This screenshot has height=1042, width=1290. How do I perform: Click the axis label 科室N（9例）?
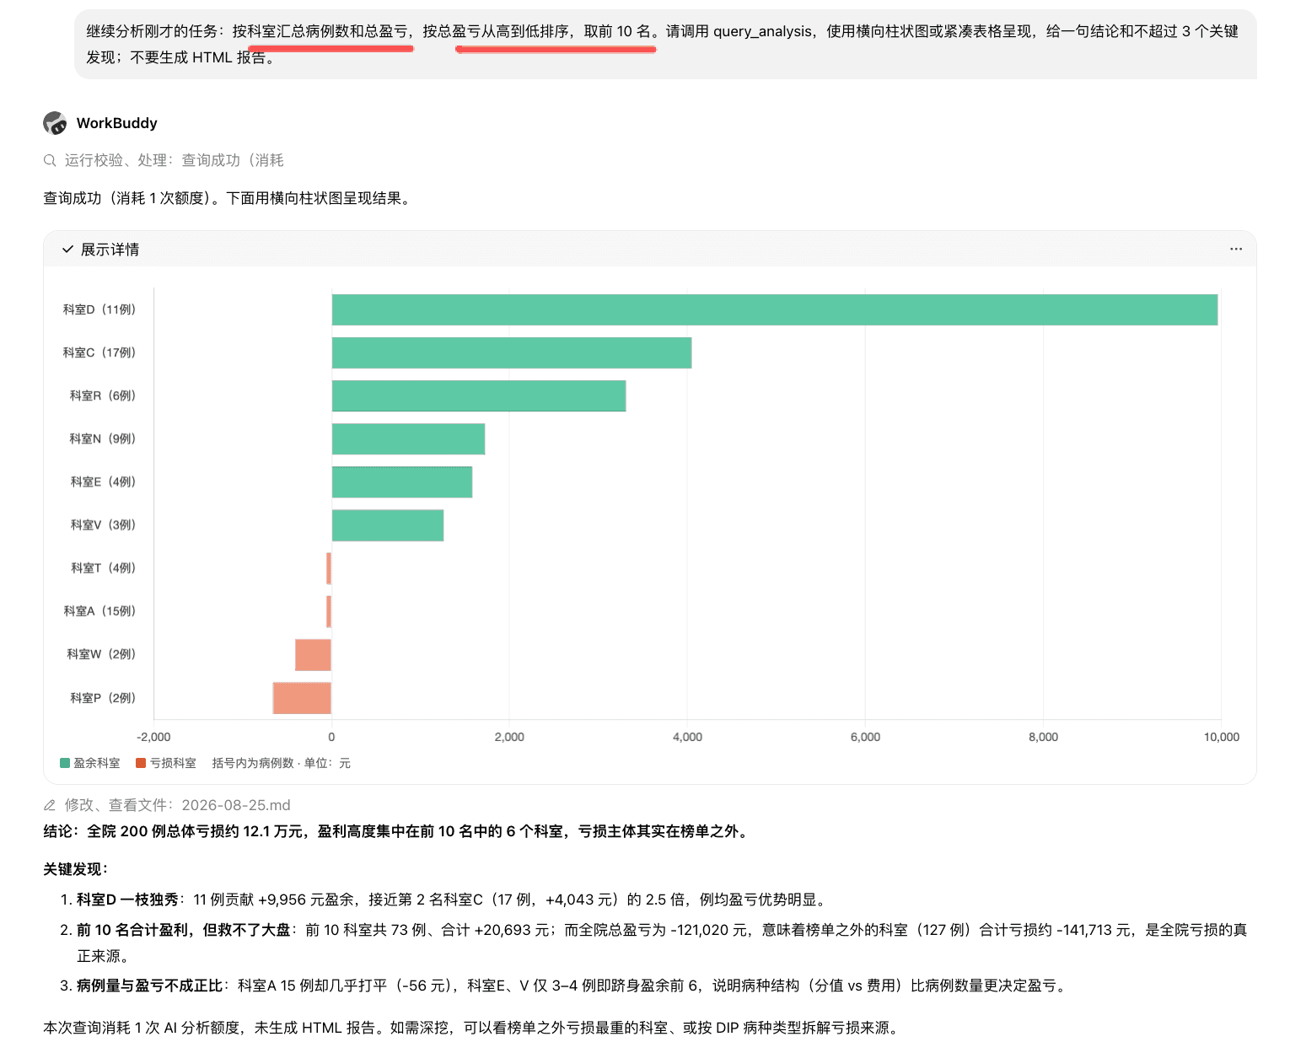[x=103, y=438]
